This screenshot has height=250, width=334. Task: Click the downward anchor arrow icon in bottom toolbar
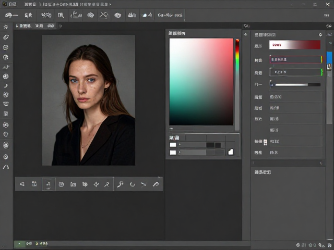(96, 184)
